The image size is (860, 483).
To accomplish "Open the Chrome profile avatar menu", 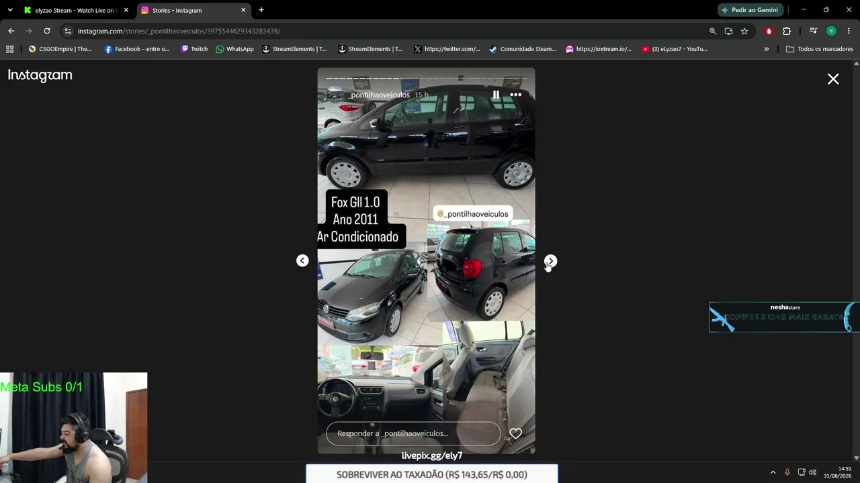I will pos(831,31).
